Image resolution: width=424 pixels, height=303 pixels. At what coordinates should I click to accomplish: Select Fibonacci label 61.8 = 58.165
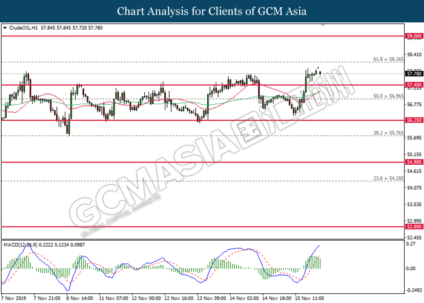coord(388,59)
